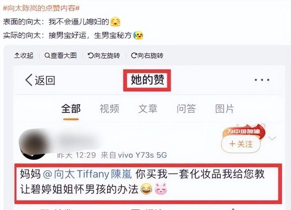Click the upload arrow icon beside 收起
Viewport: 291px width, 210px height.
(x=17, y=55)
